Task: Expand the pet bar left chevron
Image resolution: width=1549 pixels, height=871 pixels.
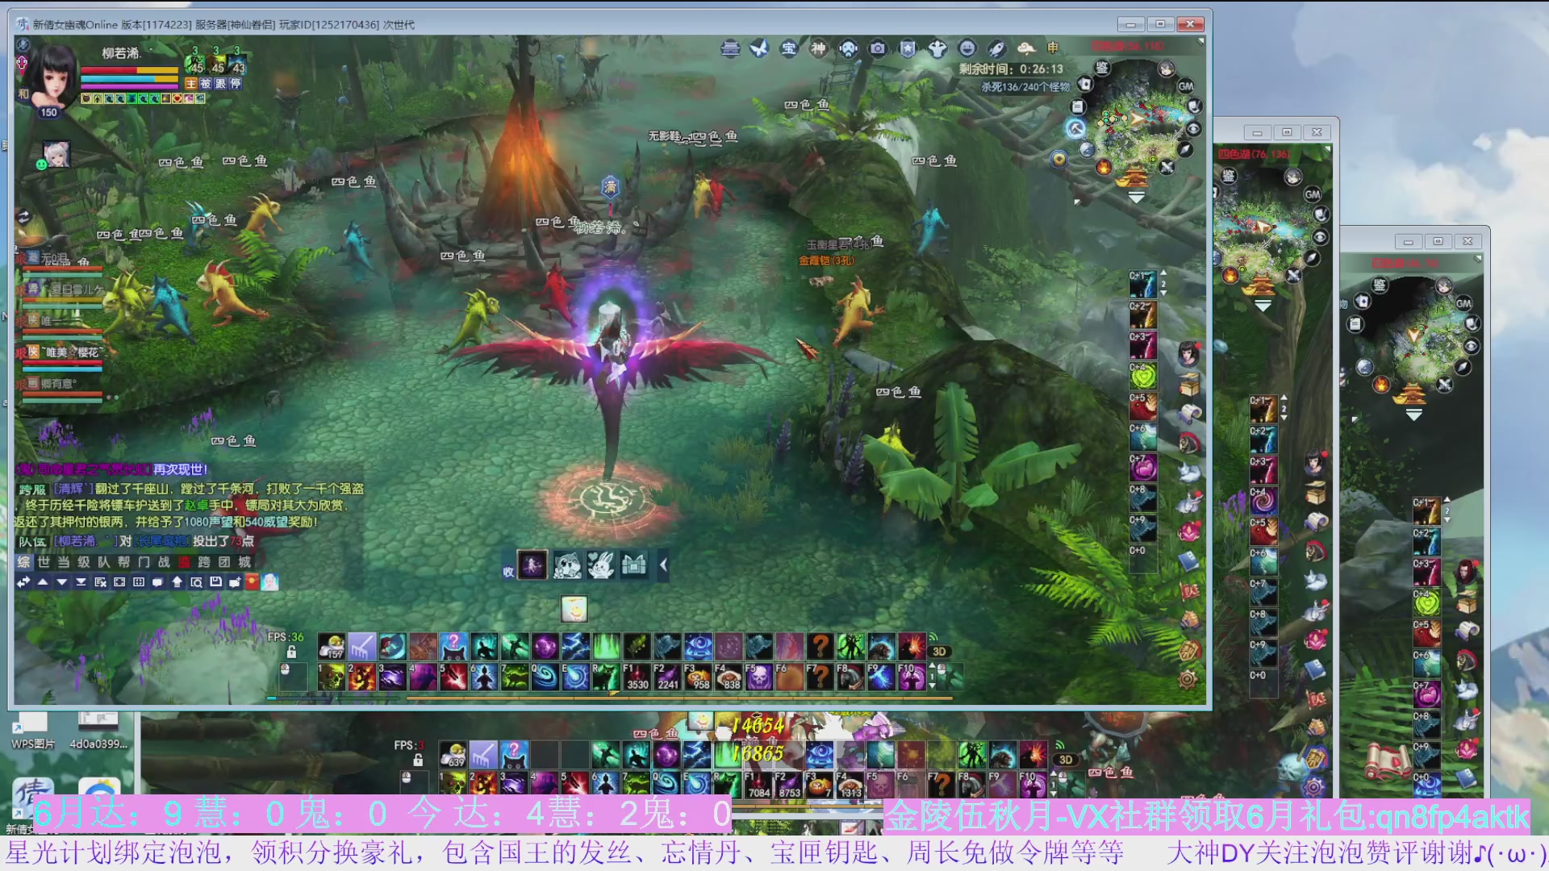Action: [663, 565]
